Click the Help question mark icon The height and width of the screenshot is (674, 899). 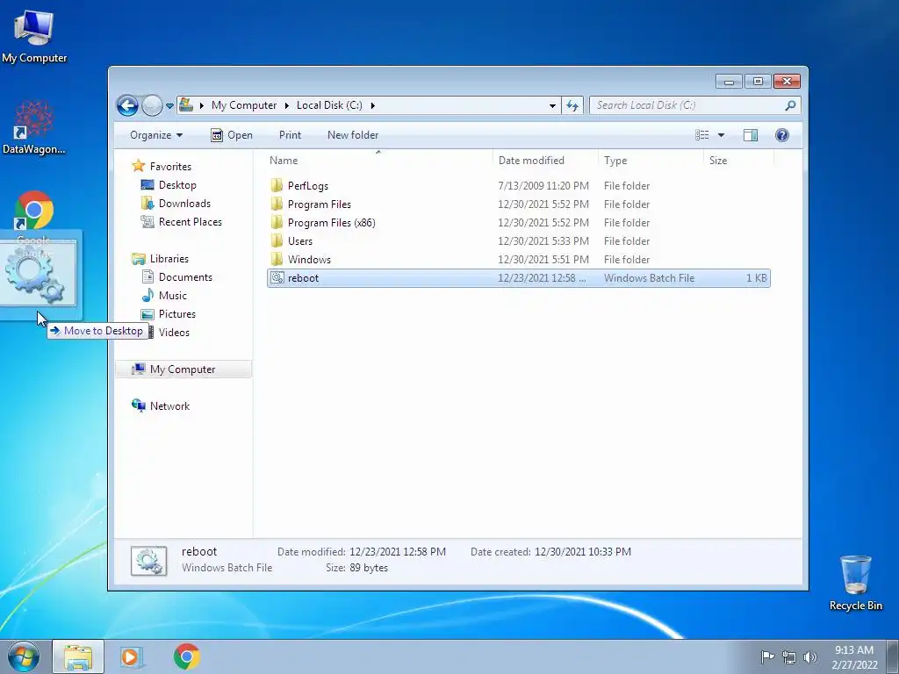pos(782,135)
